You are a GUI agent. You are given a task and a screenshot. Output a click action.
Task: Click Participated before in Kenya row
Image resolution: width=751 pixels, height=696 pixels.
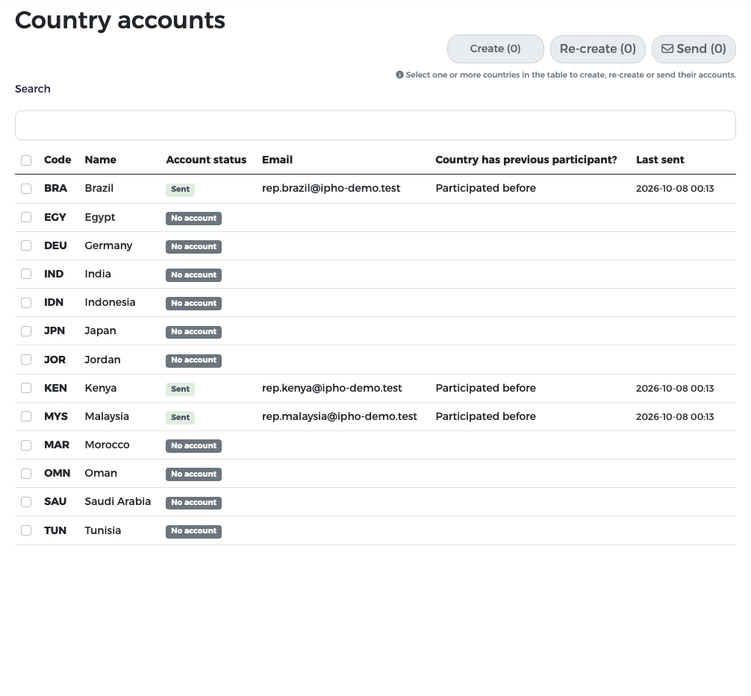tap(486, 388)
